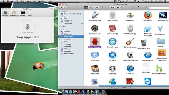The height and width of the screenshot is (95, 169).
Task: Toggle AppCleaner toolbar pill button
Action: [x=52, y=9]
